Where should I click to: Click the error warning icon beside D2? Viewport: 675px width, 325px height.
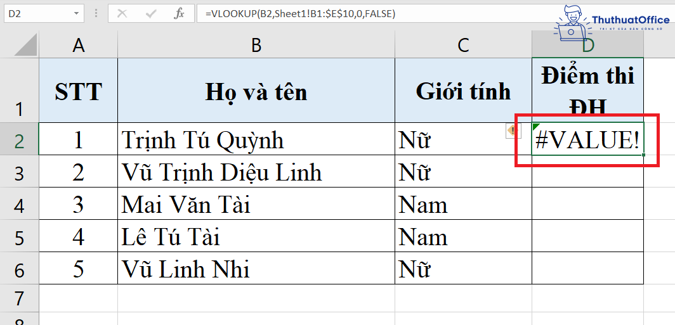[x=512, y=130]
